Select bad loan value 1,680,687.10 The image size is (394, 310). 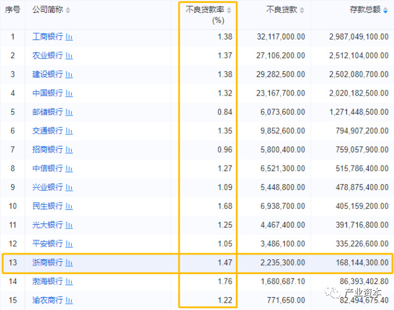pyautogui.click(x=283, y=282)
